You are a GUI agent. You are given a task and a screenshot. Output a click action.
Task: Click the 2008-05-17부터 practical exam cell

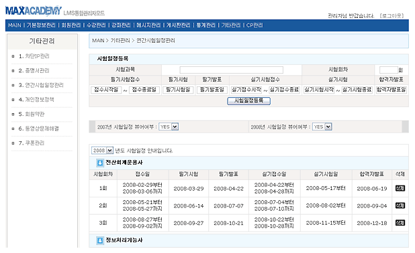326,188
